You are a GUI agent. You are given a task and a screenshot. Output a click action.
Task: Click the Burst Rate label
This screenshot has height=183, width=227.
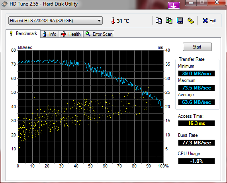coord(188,135)
